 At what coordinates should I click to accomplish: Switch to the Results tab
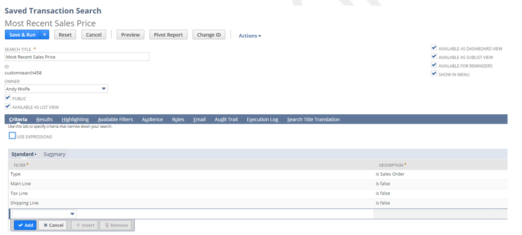pyautogui.click(x=44, y=119)
